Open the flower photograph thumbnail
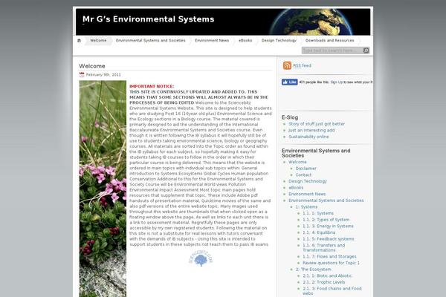 pyautogui.click(x=103, y=189)
